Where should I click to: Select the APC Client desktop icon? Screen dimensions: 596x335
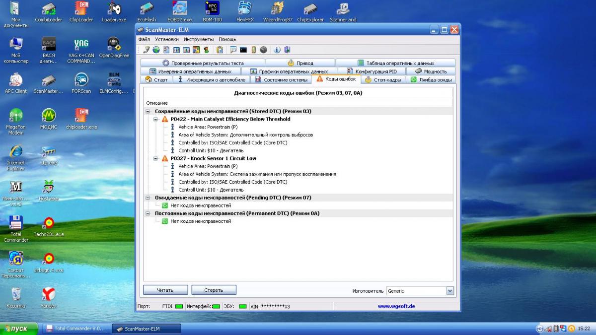coord(15,83)
